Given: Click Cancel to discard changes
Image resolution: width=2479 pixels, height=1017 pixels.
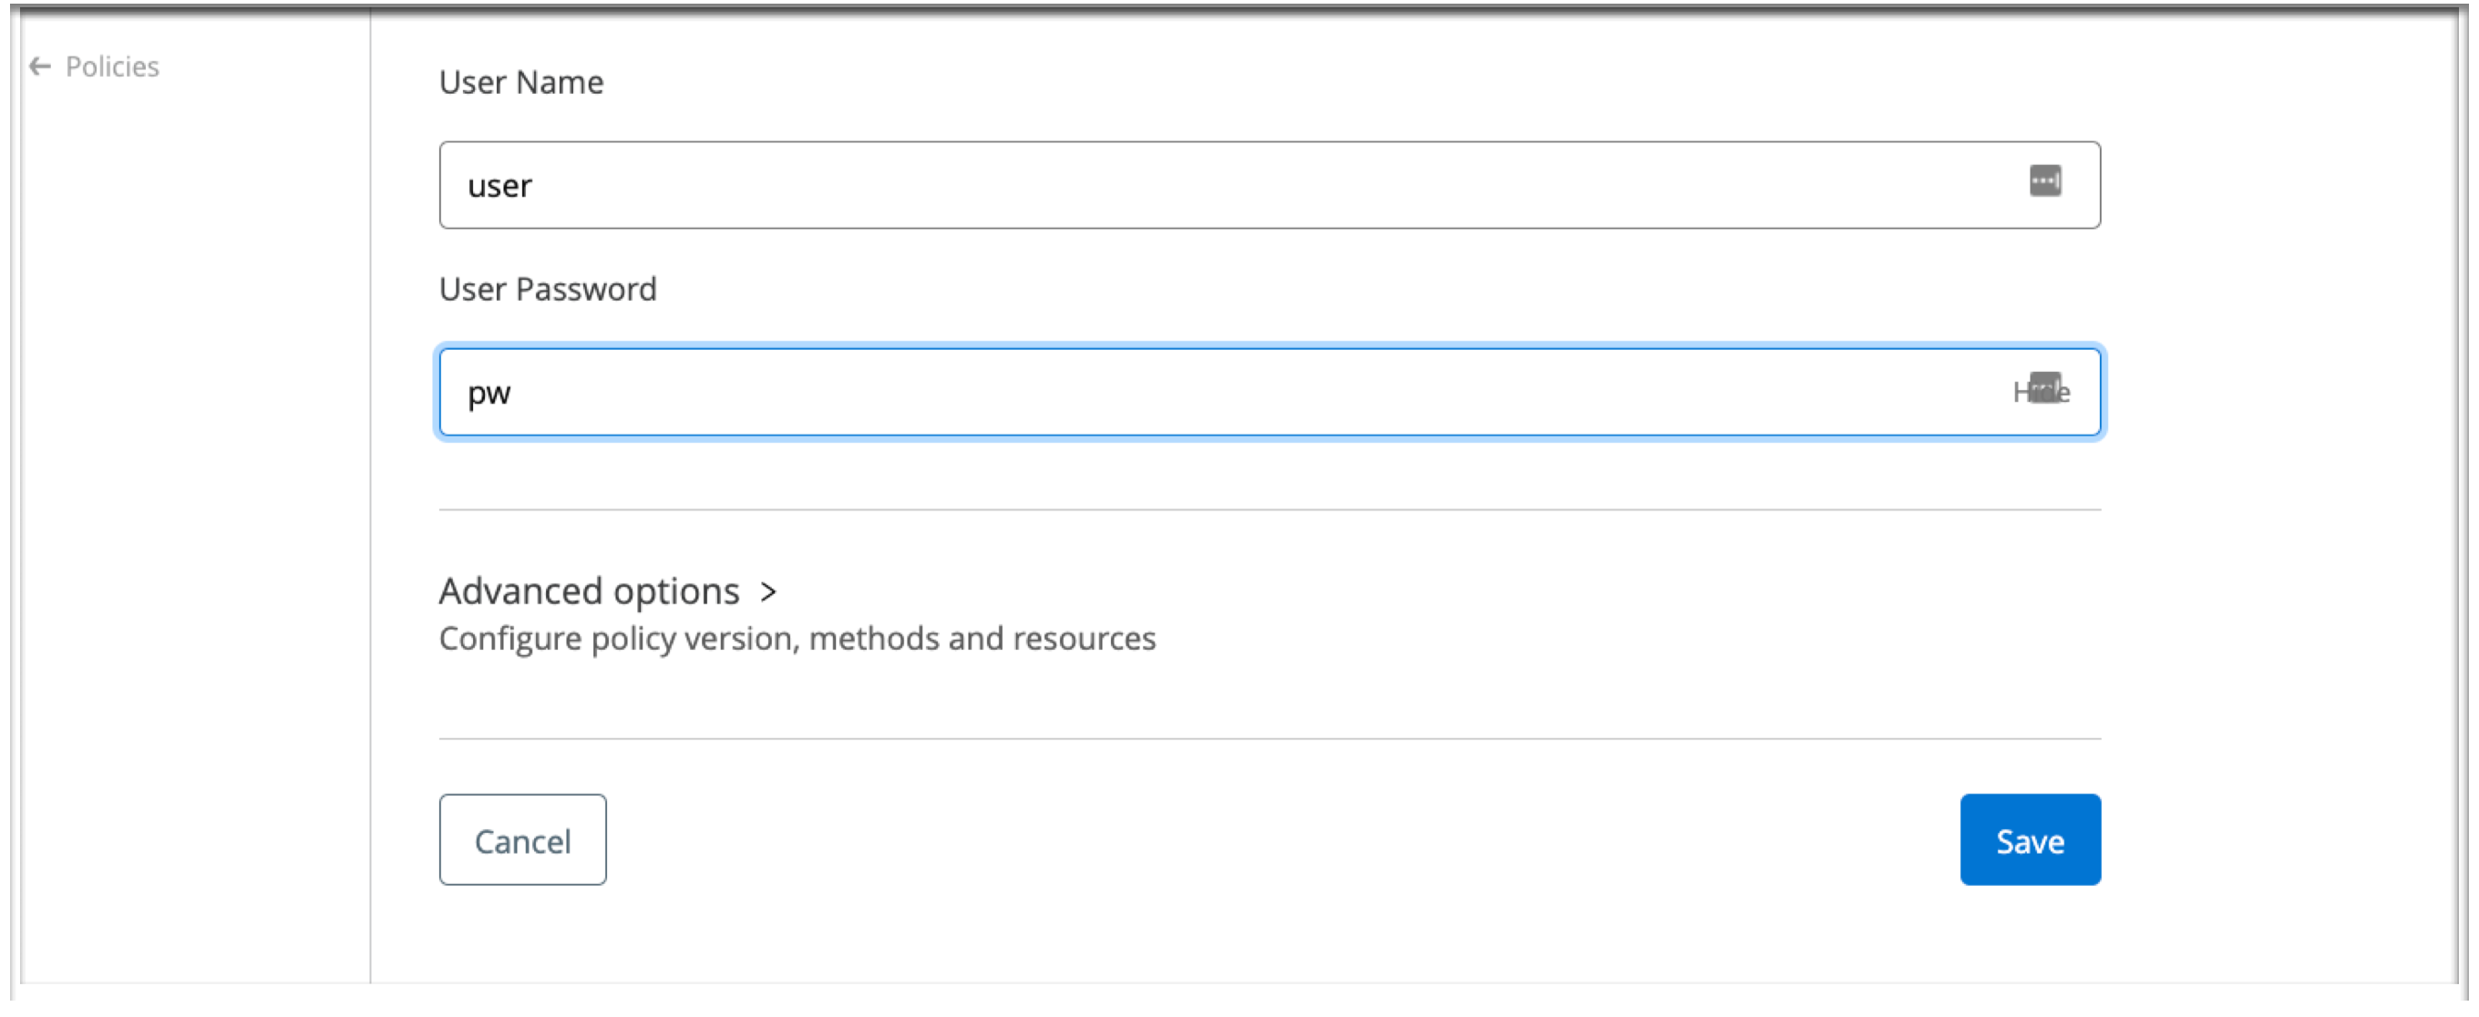Looking at the screenshot, I should click(521, 840).
